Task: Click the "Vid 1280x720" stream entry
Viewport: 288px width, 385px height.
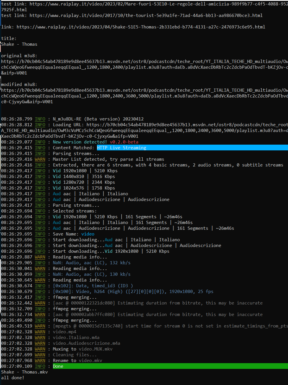Action: (68, 182)
